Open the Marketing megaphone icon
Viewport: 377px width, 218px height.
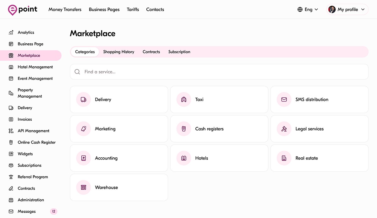click(84, 129)
